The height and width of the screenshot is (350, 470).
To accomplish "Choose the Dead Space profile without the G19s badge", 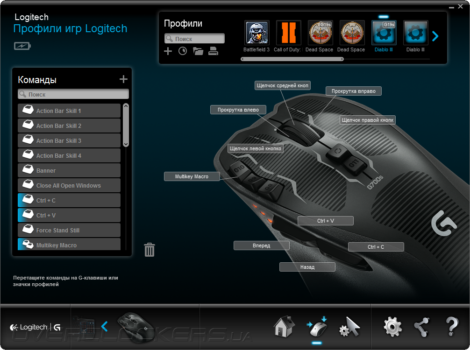I will [x=352, y=33].
